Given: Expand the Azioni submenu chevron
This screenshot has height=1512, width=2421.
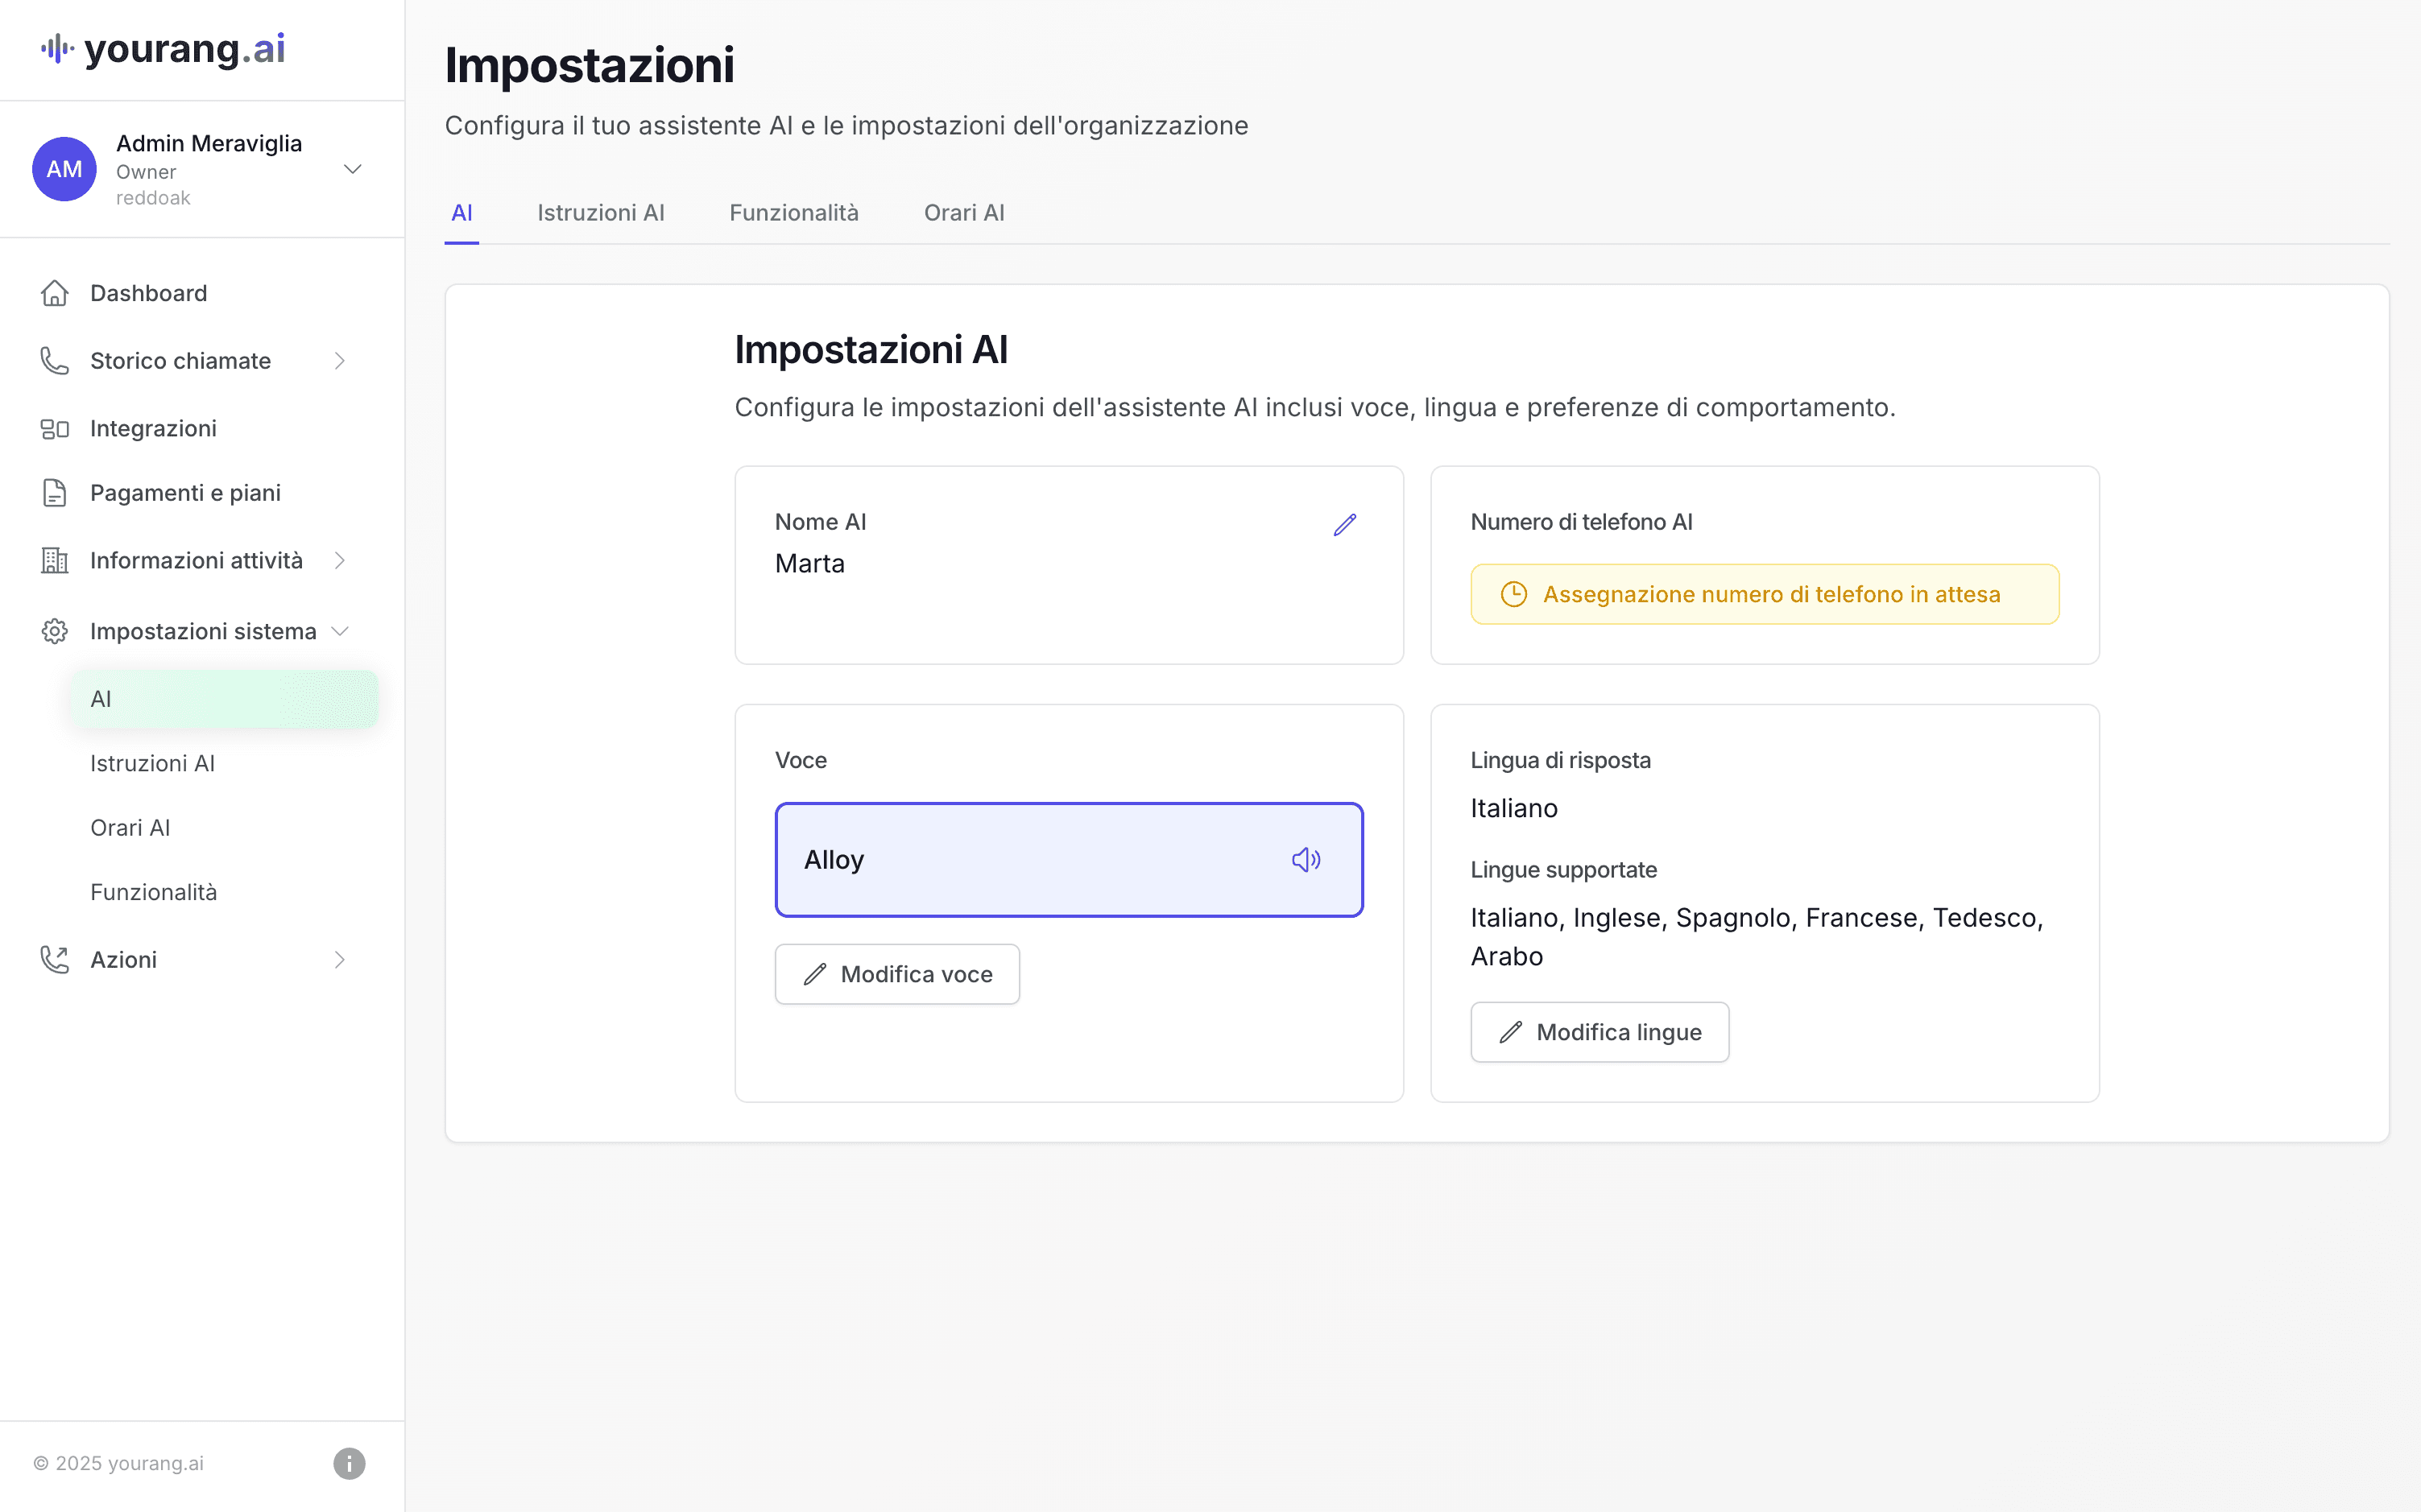Looking at the screenshot, I should [339, 960].
